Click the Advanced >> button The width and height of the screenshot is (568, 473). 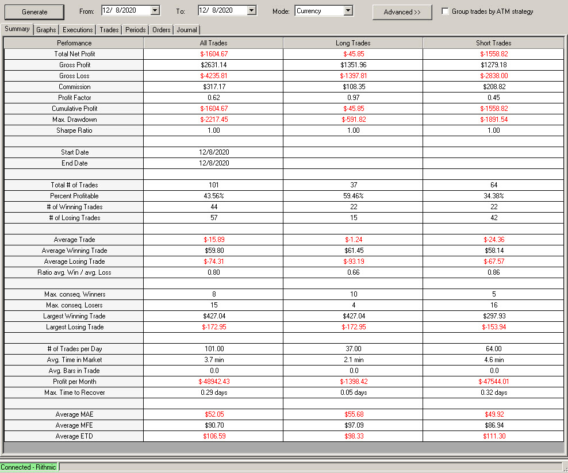[402, 12]
